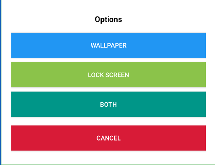215x165 pixels.
Task: Click the Options dialog title
Action: tap(108, 20)
